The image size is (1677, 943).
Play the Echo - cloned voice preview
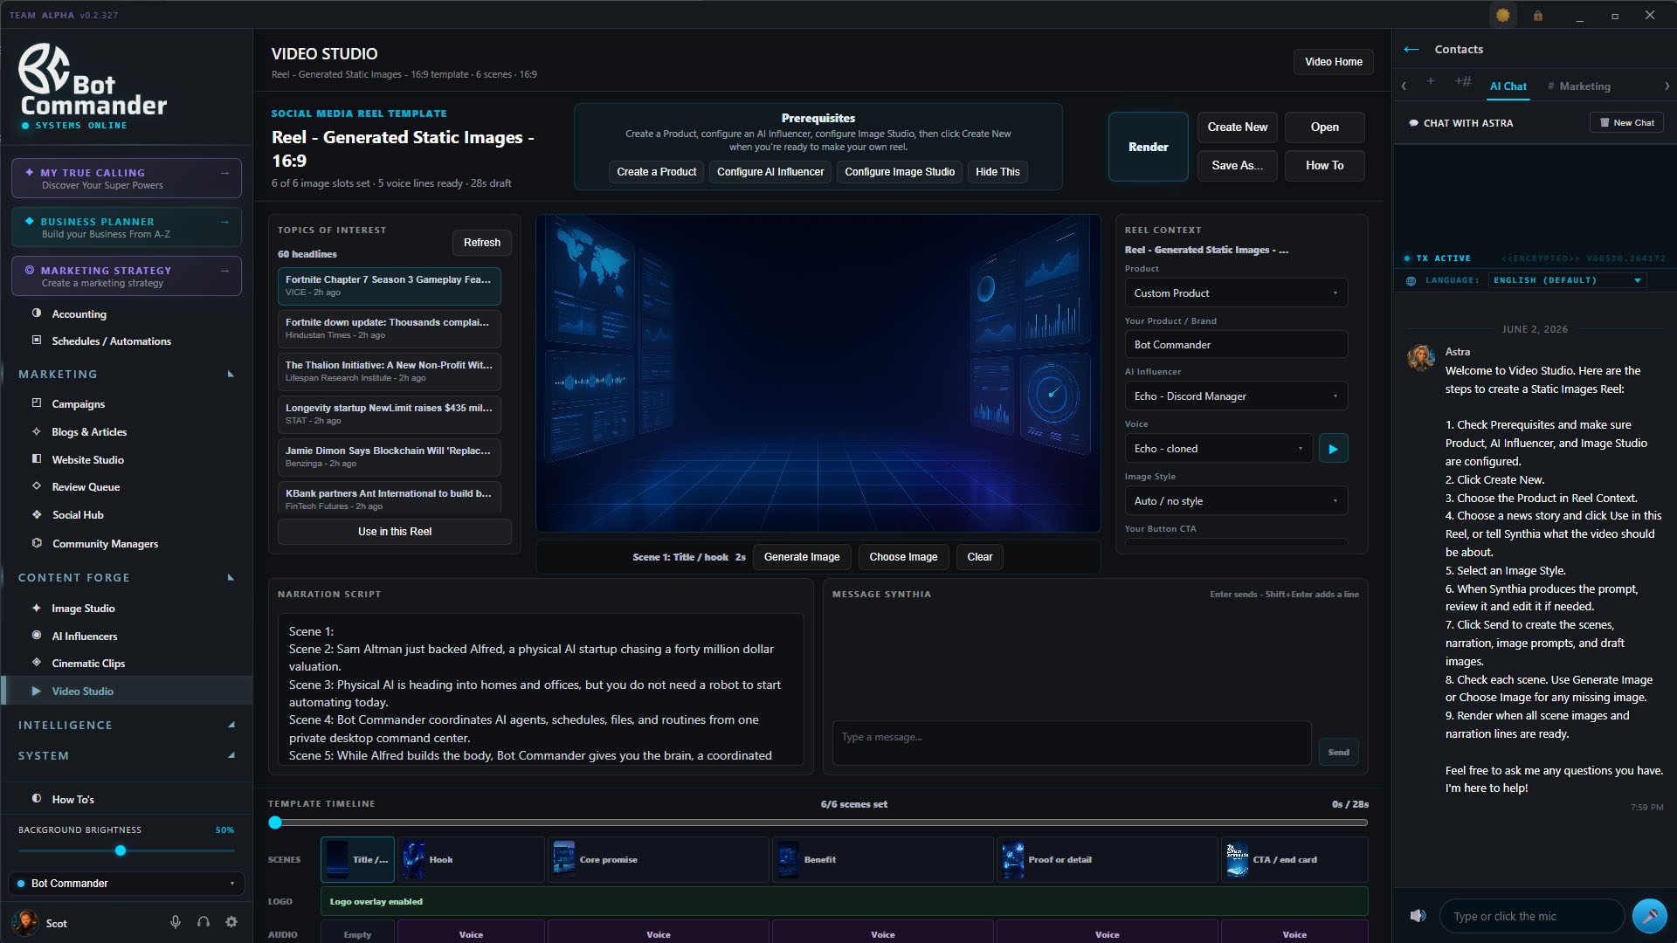(1333, 449)
